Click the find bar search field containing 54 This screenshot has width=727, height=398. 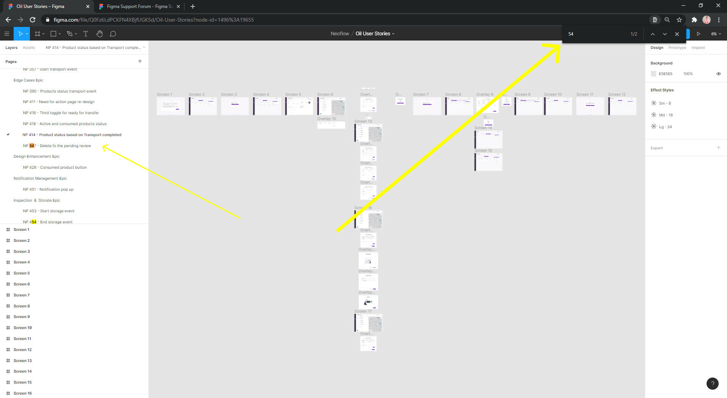(596, 34)
